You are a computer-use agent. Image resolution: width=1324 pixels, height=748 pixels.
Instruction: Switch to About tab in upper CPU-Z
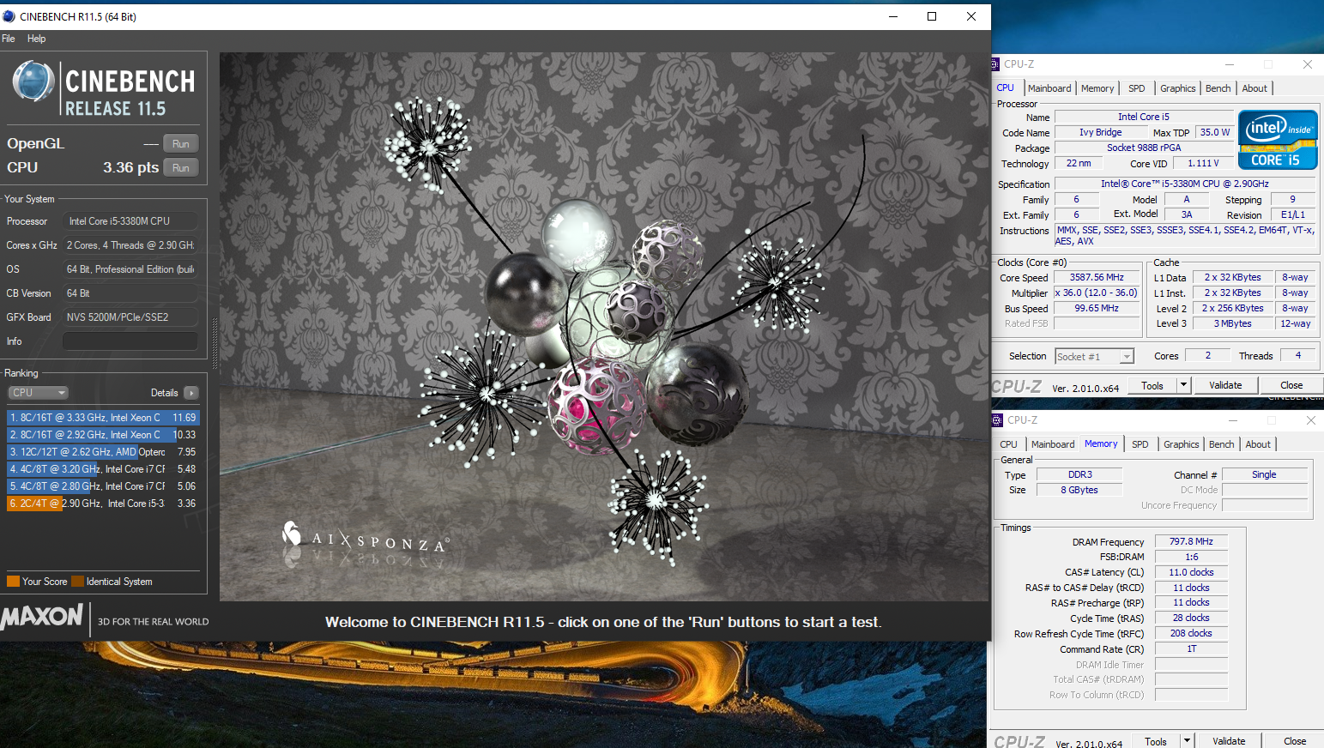coord(1254,88)
